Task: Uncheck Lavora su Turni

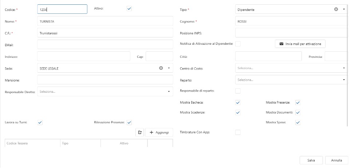Action: (x=40, y=123)
